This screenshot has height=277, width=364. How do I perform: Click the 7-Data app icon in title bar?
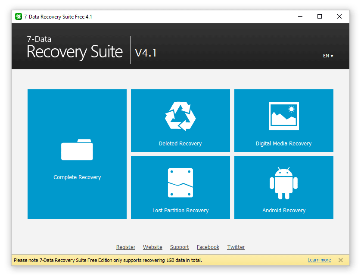(19, 16)
